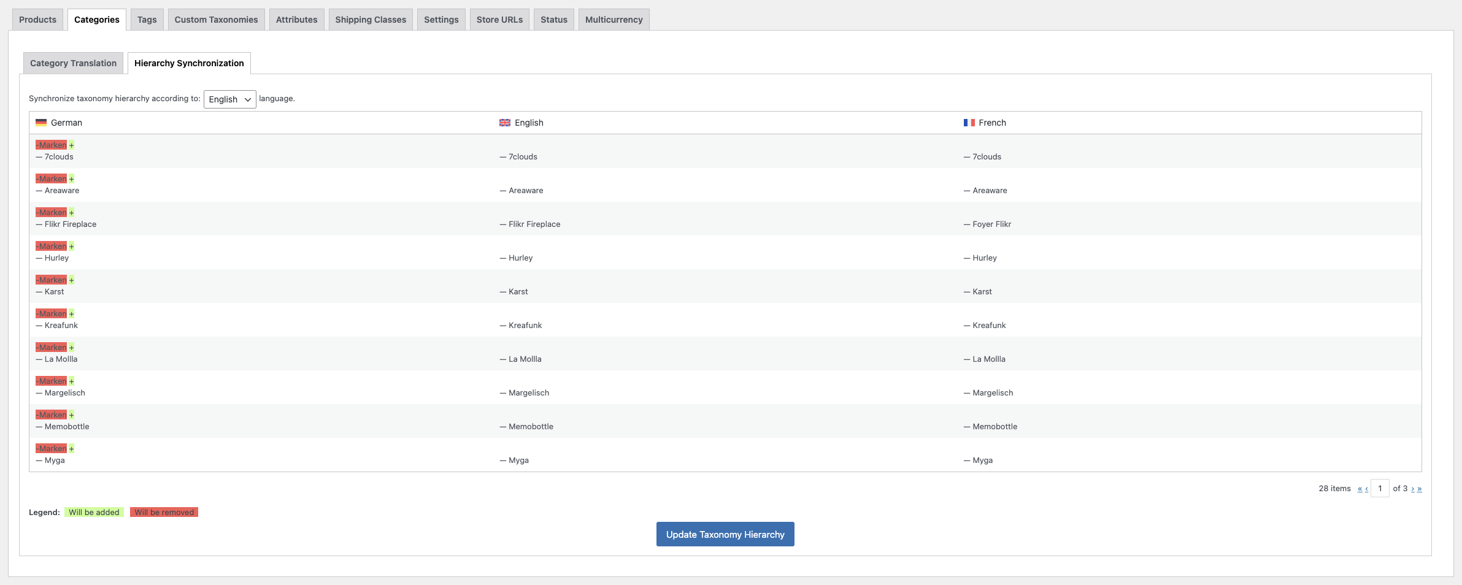
Task: Click English column Flikr Fireplace entry
Action: coord(530,224)
